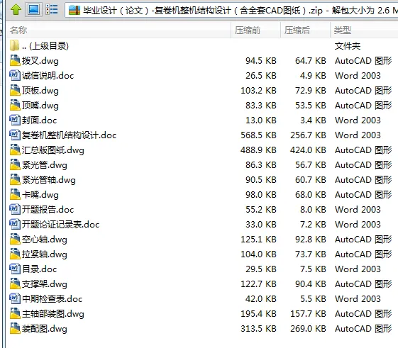Click the Word icon of 目录.doc
The width and height of the screenshot is (398, 348).
(15, 269)
